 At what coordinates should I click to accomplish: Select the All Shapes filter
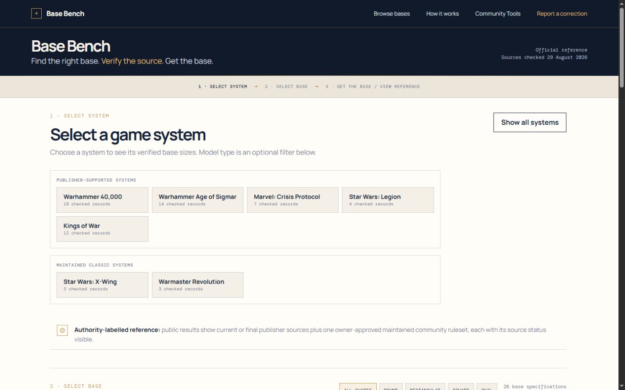358,387
